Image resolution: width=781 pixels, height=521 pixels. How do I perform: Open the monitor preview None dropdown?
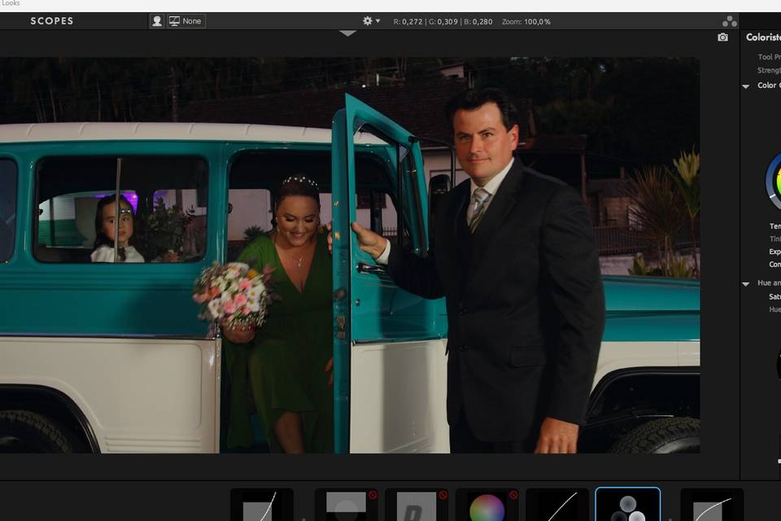click(x=185, y=21)
